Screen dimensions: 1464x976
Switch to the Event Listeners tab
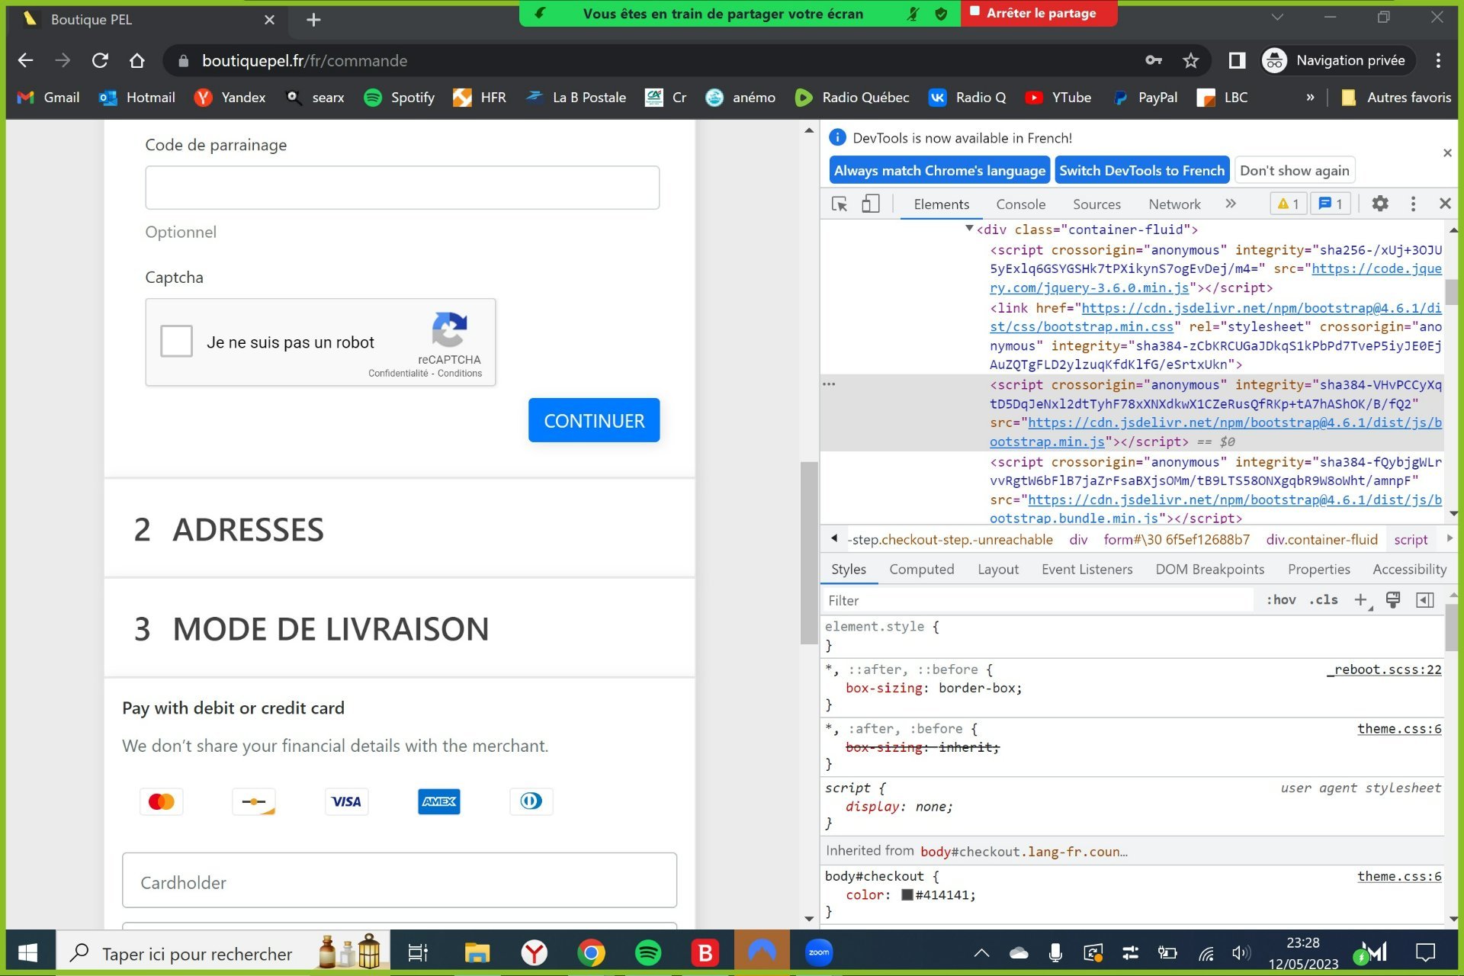tap(1087, 570)
